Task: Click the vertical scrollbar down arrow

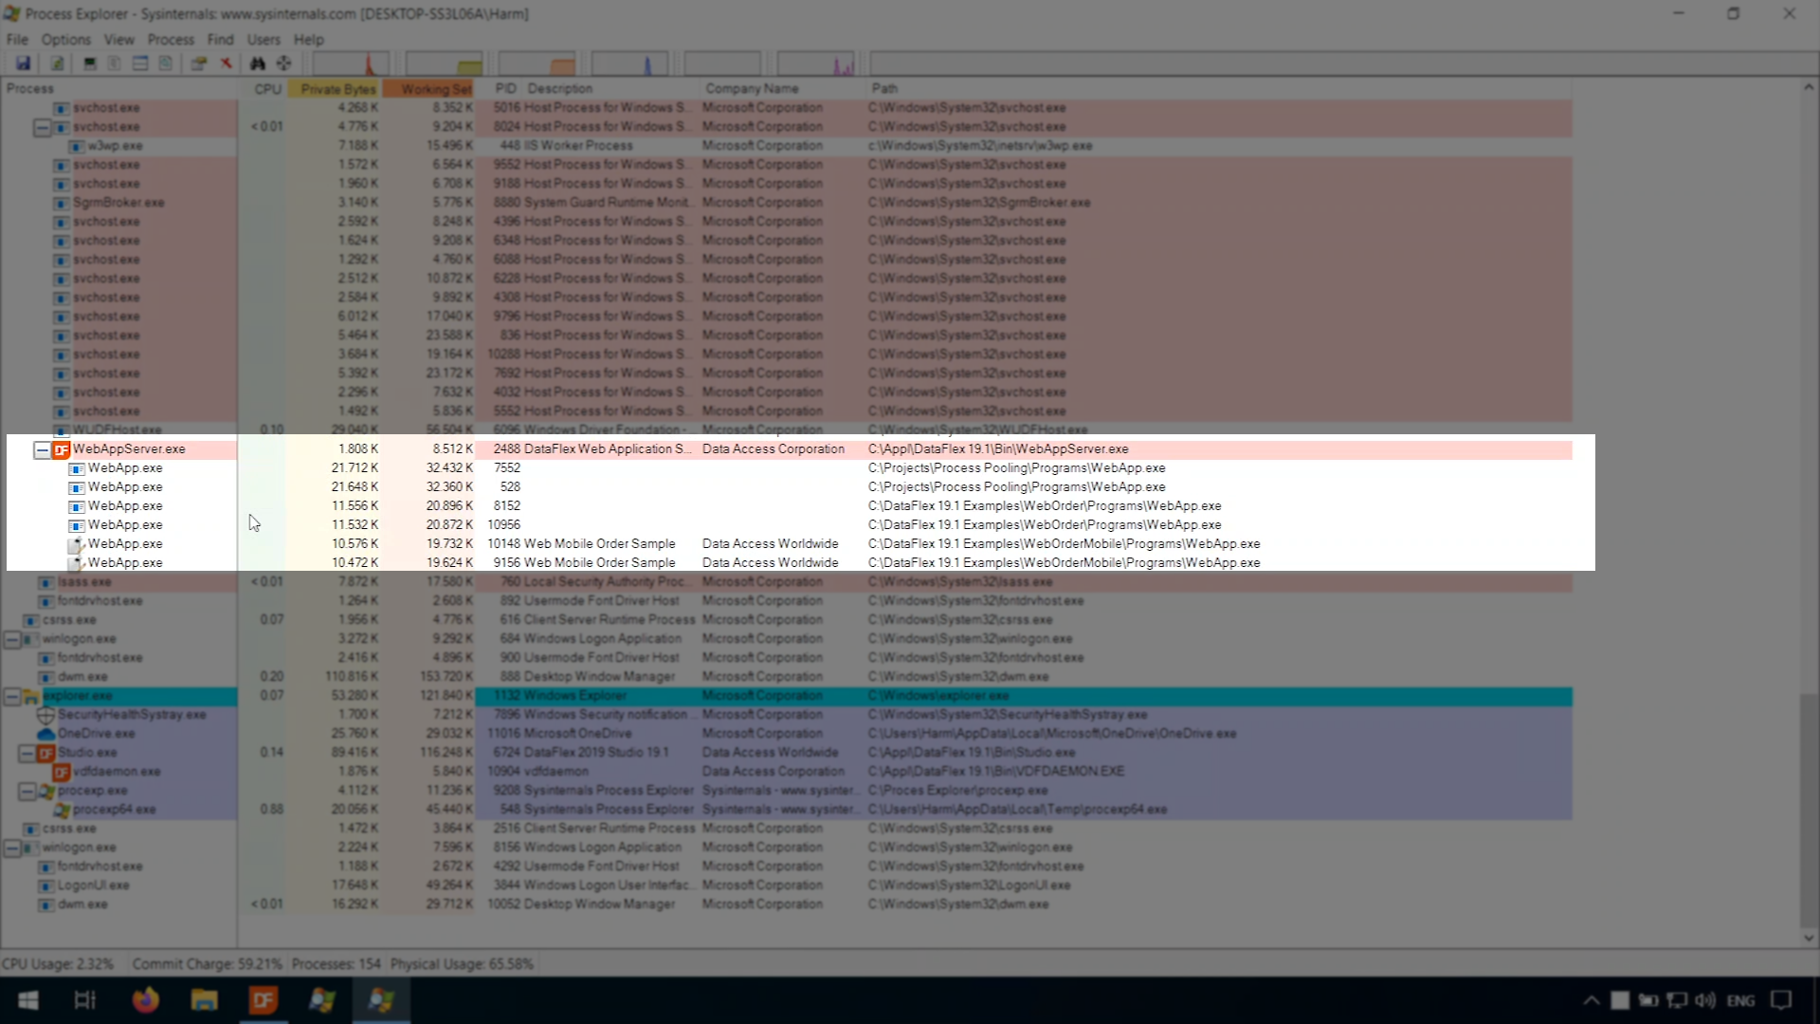Action: click(1809, 938)
